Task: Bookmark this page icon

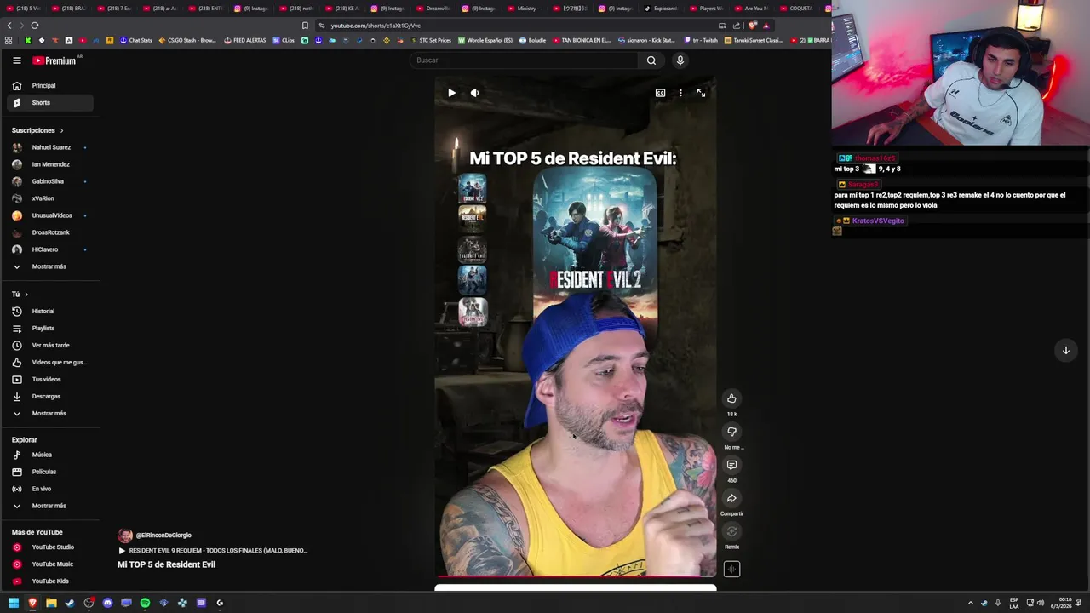Action: pyautogui.click(x=305, y=26)
